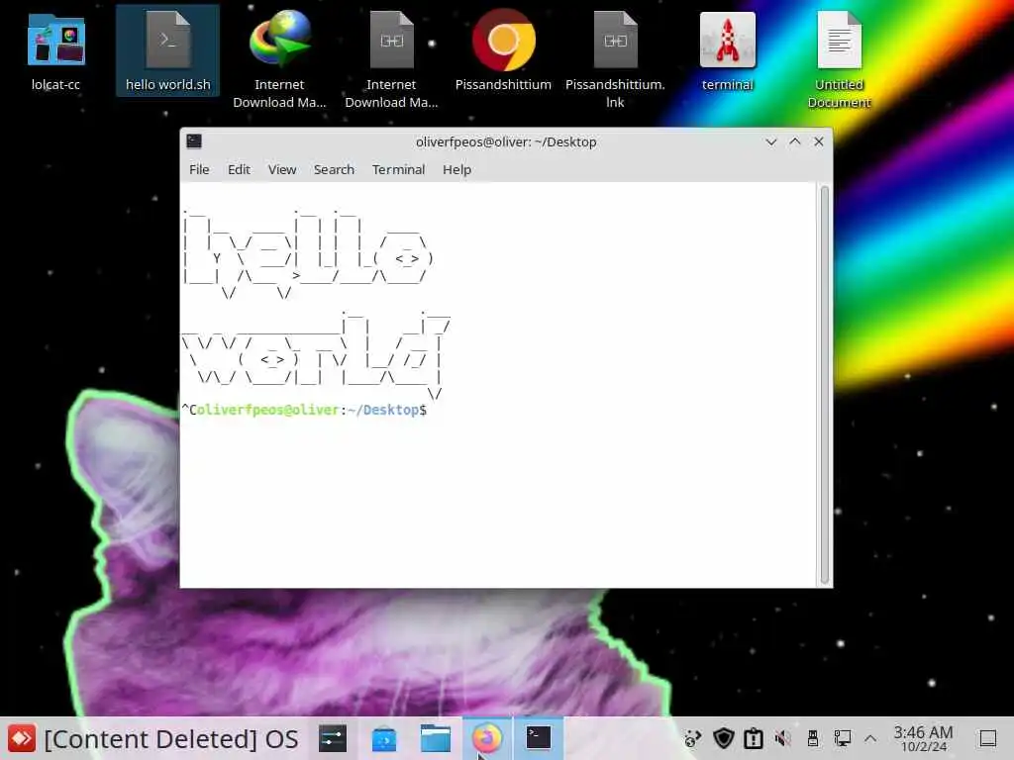Open the Search menu in the terminal

tap(334, 169)
